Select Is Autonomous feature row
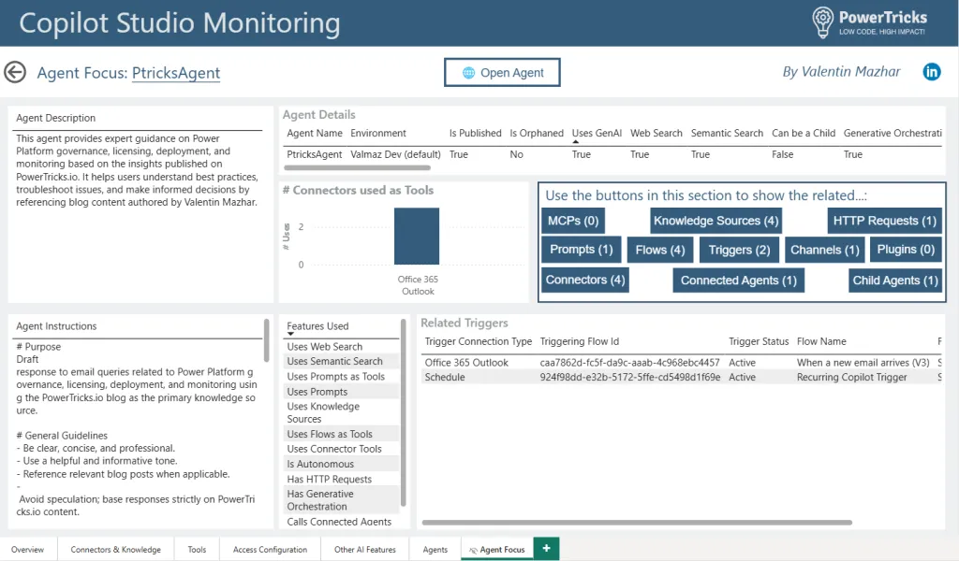Viewport: 959px width, 561px height. point(341,464)
